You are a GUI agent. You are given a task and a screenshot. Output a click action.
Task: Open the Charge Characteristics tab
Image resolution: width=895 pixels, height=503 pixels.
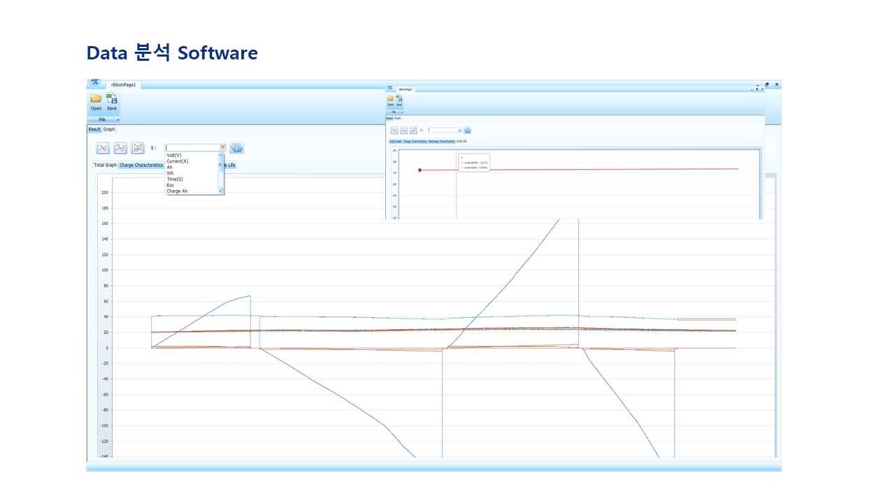click(x=141, y=166)
